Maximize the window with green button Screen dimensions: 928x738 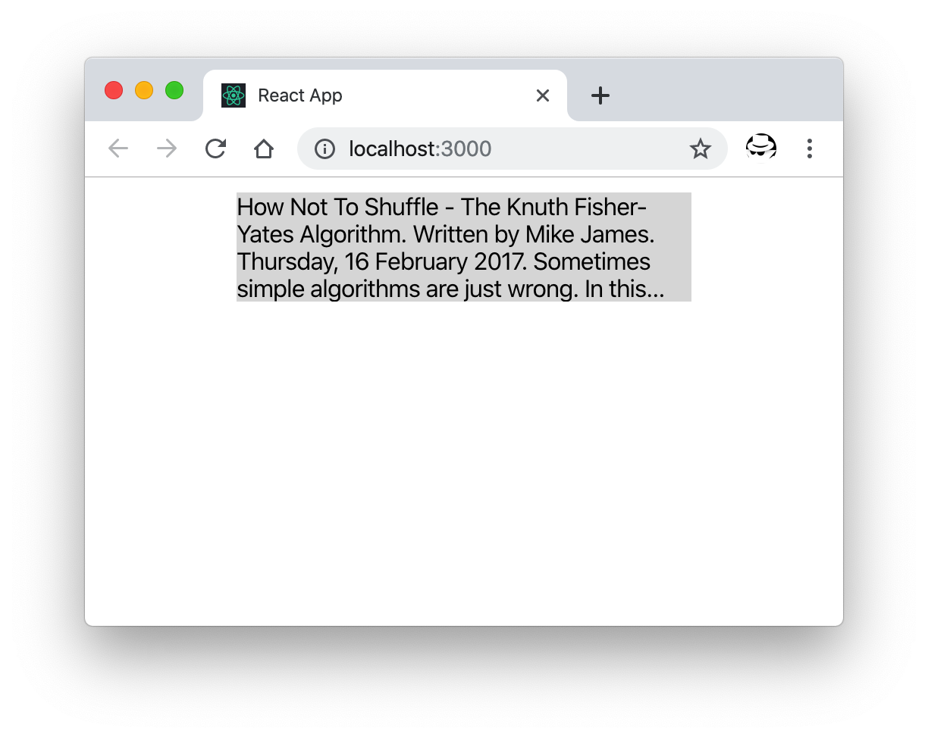tap(174, 90)
